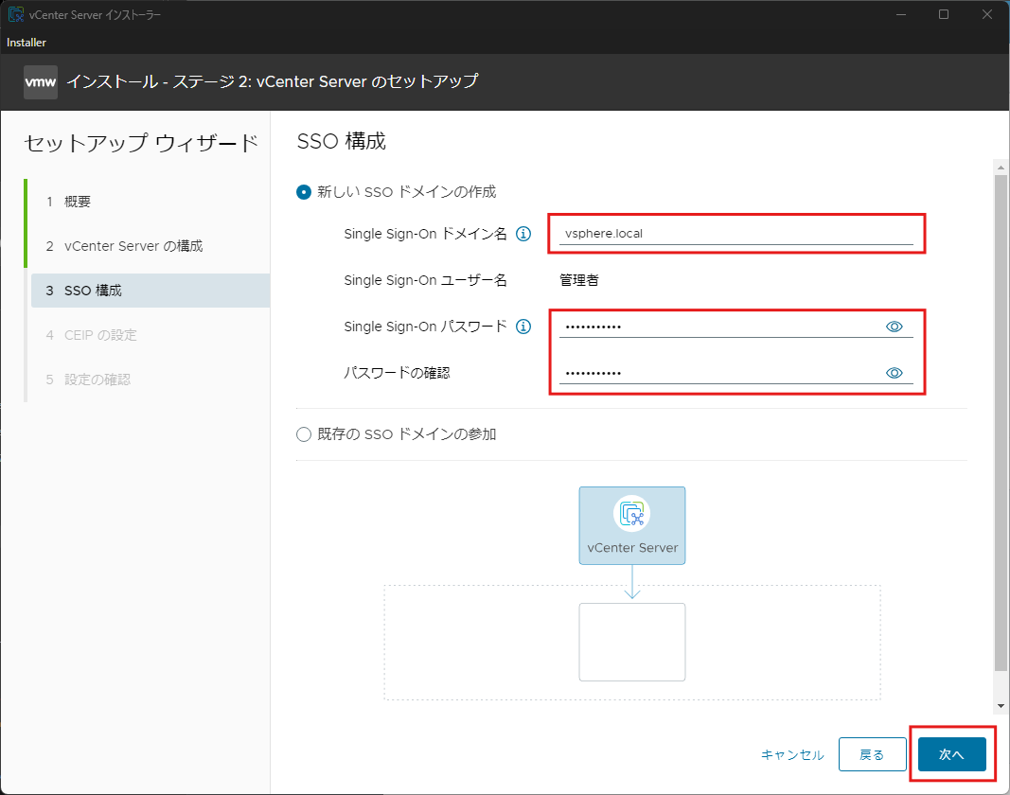The width and height of the screenshot is (1010, 795).
Task: Click the scrollbar up arrow
Action: [1001, 168]
